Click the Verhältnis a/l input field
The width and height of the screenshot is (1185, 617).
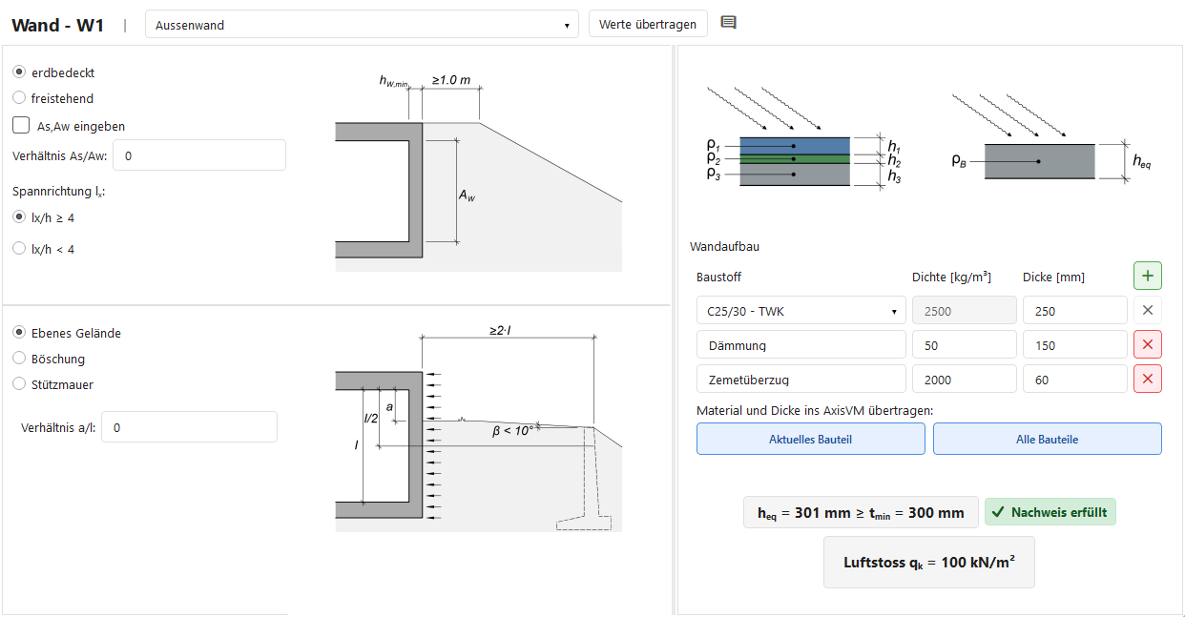(x=189, y=427)
